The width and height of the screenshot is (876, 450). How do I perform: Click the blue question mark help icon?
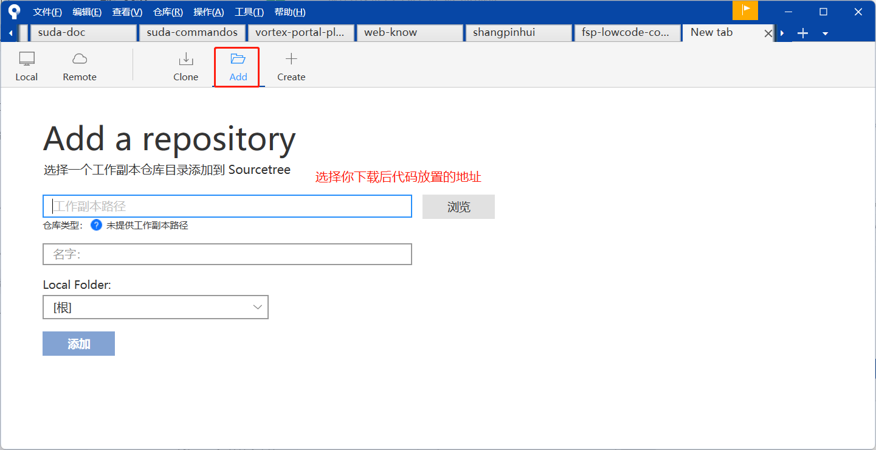tap(96, 225)
